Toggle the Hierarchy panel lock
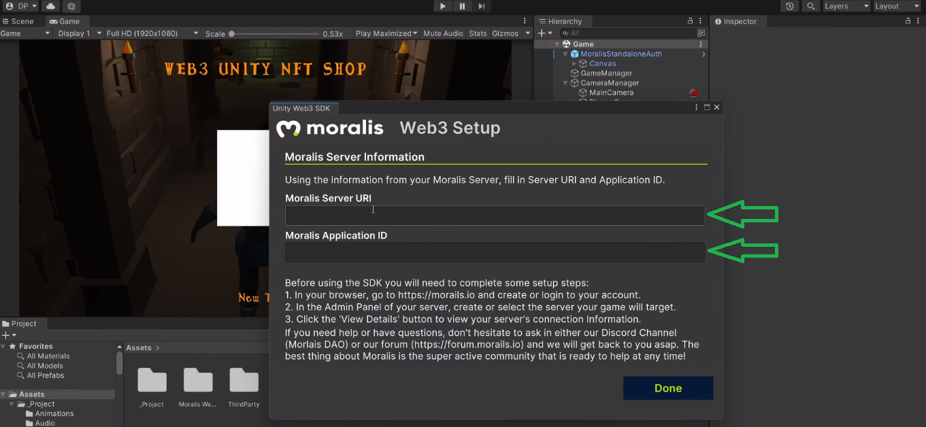 (691, 21)
